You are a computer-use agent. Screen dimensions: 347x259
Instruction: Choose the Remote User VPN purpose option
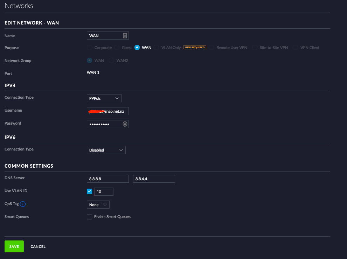point(211,48)
